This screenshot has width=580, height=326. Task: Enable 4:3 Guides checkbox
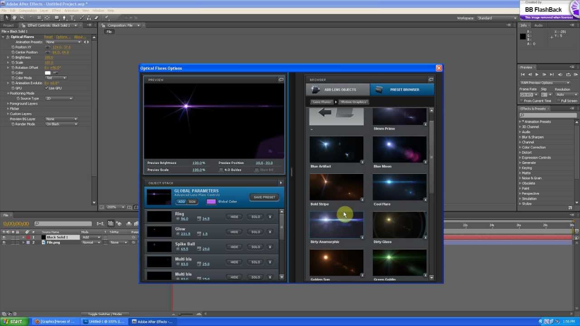221,170
